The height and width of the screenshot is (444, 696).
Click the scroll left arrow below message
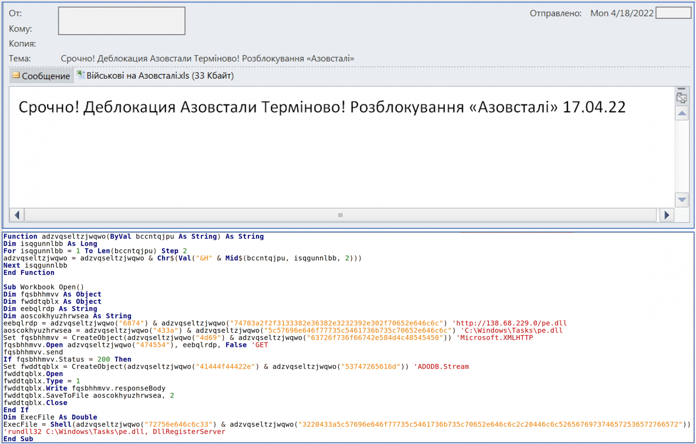(17, 215)
